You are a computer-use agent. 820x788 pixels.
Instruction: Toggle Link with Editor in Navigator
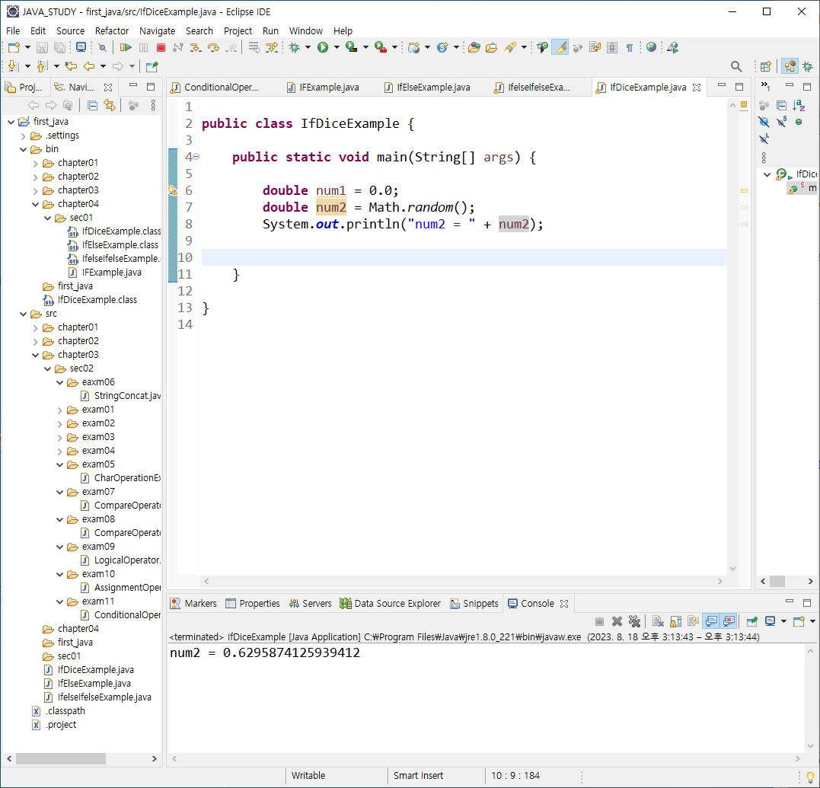pos(110,106)
